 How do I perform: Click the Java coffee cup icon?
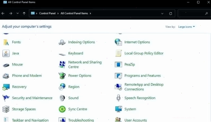click(x=6, y=53)
